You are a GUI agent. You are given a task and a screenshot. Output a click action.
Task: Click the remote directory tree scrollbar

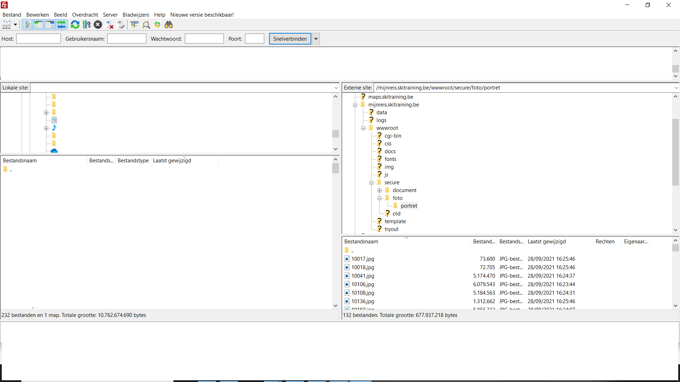pos(675,152)
